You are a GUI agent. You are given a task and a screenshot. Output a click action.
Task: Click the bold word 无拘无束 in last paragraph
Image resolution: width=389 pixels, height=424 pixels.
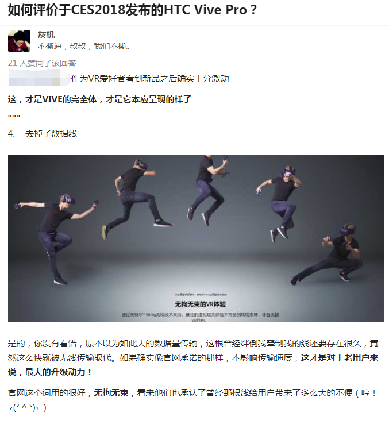[111, 392]
